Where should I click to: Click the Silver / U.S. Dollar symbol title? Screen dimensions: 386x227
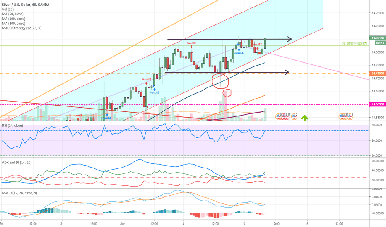pyautogui.click(x=26, y=5)
